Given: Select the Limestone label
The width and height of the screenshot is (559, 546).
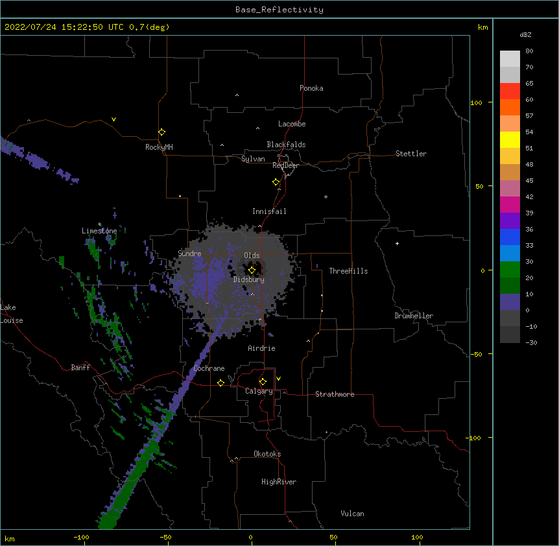Looking at the screenshot, I should click(x=99, y=231).
